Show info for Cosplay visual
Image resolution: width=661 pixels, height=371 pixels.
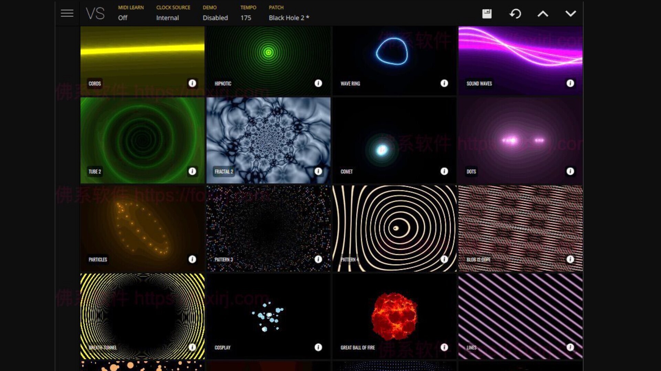(x=318, y=347)
